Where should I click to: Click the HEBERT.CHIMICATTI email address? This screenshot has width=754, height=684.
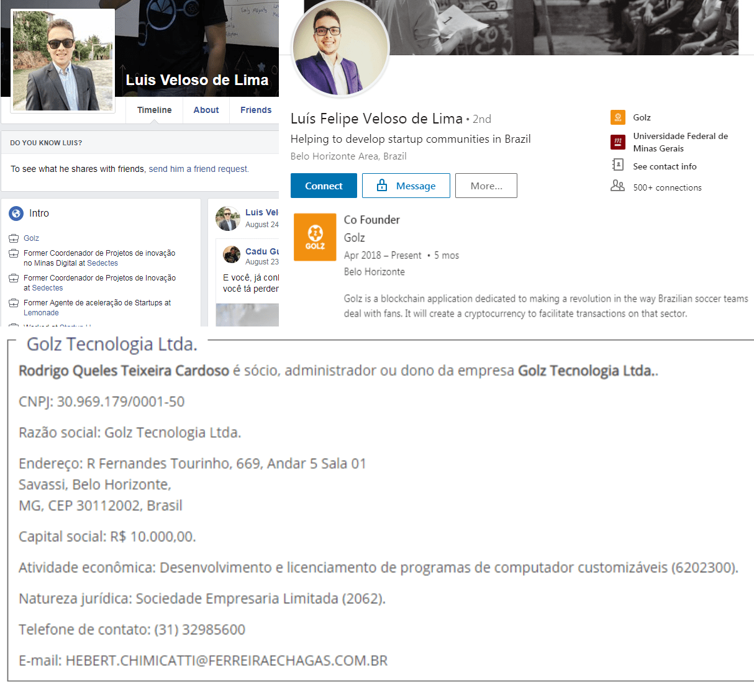227,660
